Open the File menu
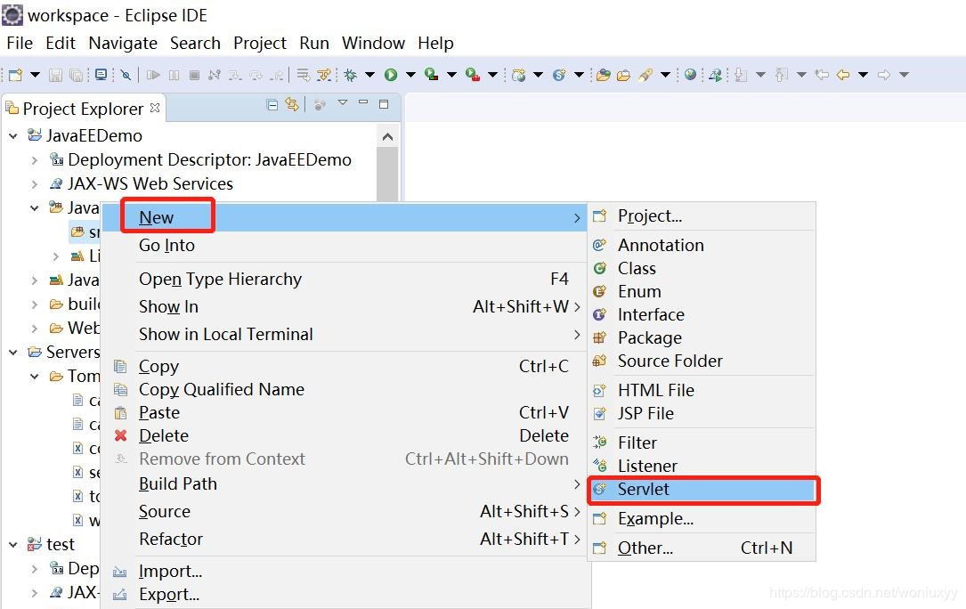 click(x=20, y=43)
